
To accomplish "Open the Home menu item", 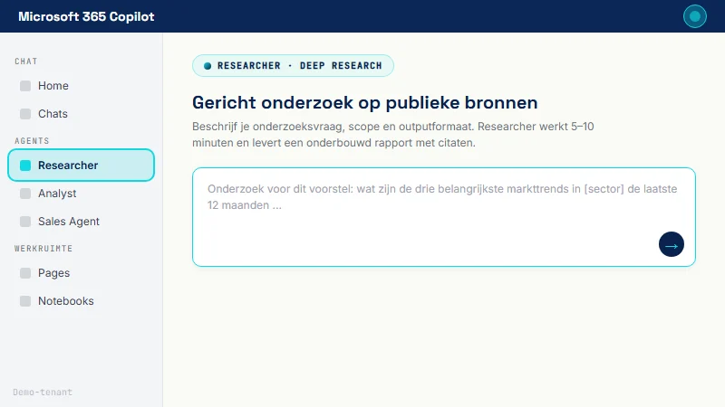I will [x=81, y=86].
